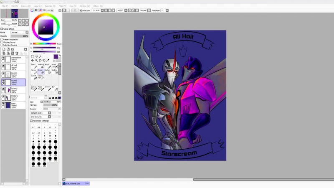Click the Crayon tool
This screenshot has width=334, height=188.
click(x=48, y=88)
